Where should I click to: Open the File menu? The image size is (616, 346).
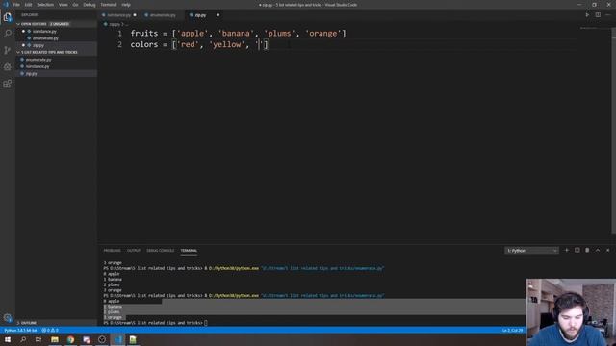click(16, 5)
